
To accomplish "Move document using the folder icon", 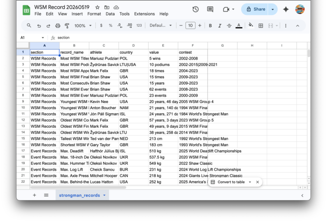I will pos(107,7).
